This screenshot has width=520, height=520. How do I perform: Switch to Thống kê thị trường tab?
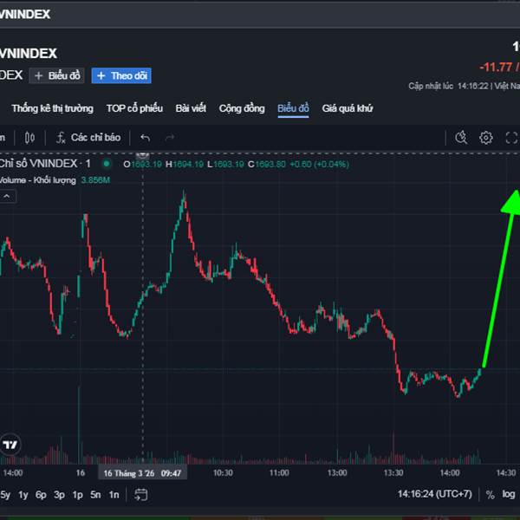point(52,108)
